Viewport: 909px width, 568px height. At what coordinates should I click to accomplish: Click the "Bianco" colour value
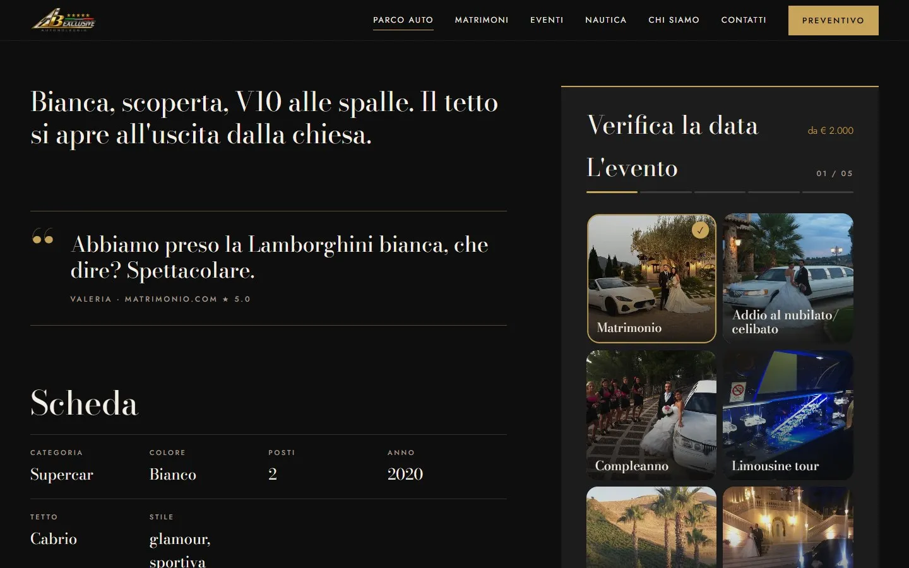click(173, 474)
